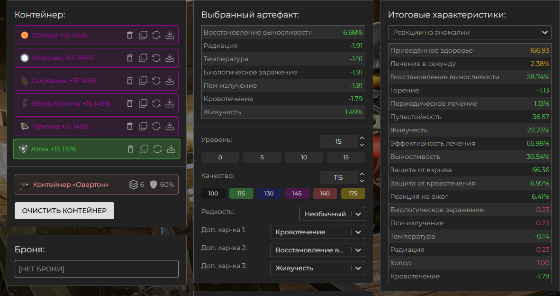Image resolution: width=560 pixels, height=296 pixels.
Task: Choose the blue 130 quality swatch
Action: tap(269, 194)
